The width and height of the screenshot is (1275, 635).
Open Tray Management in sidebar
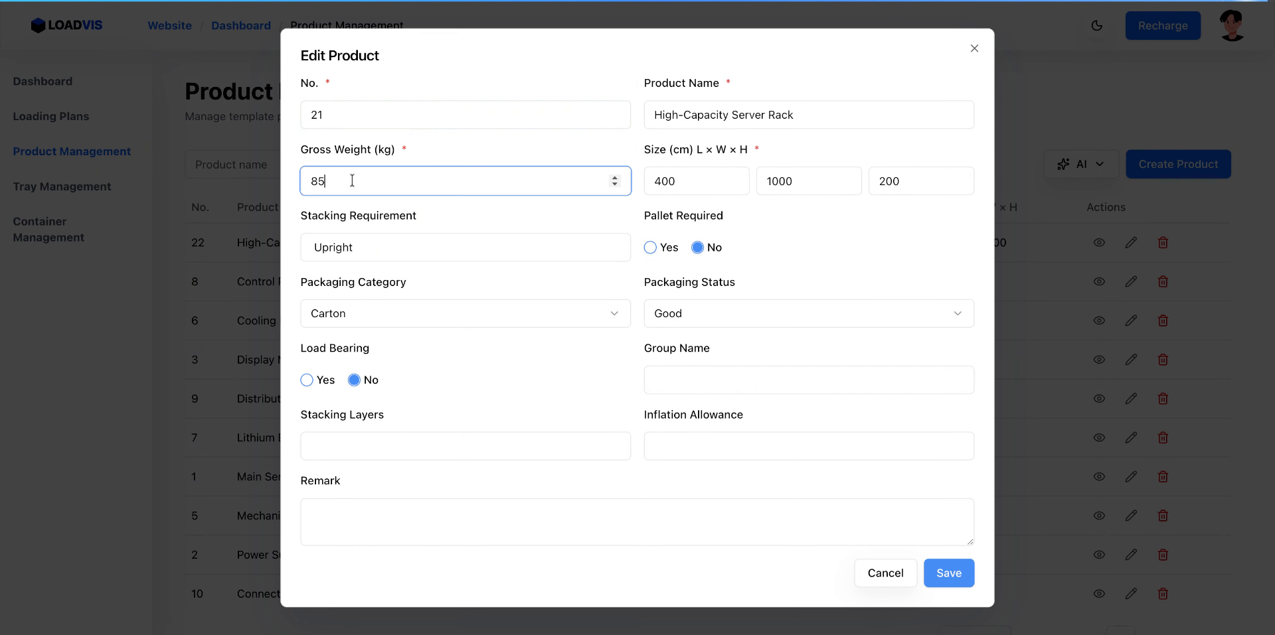point(62,186)
